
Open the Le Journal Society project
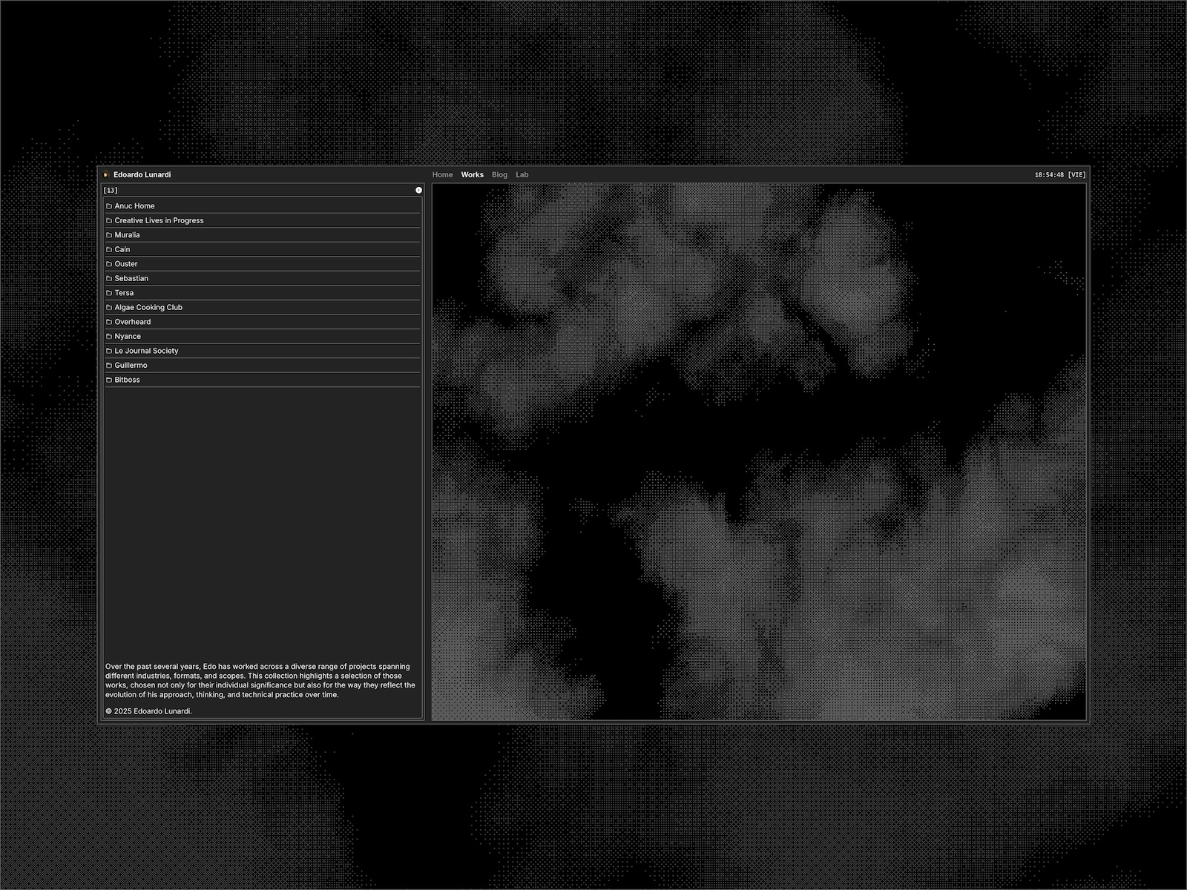coord(146,351)
